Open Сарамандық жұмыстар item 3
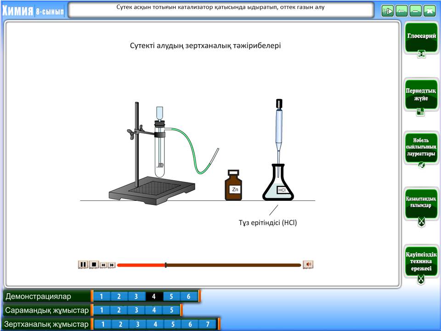This screenshot has width=441, height=331. click(x=136, y=310)
